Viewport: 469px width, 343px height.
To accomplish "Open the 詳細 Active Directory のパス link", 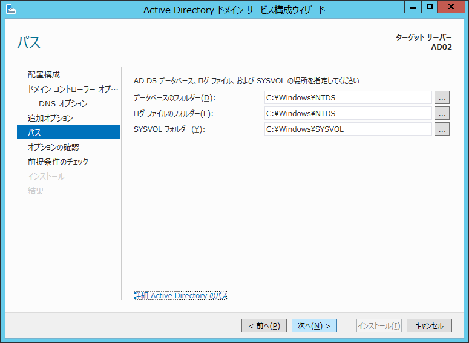I will pos(180,295).
